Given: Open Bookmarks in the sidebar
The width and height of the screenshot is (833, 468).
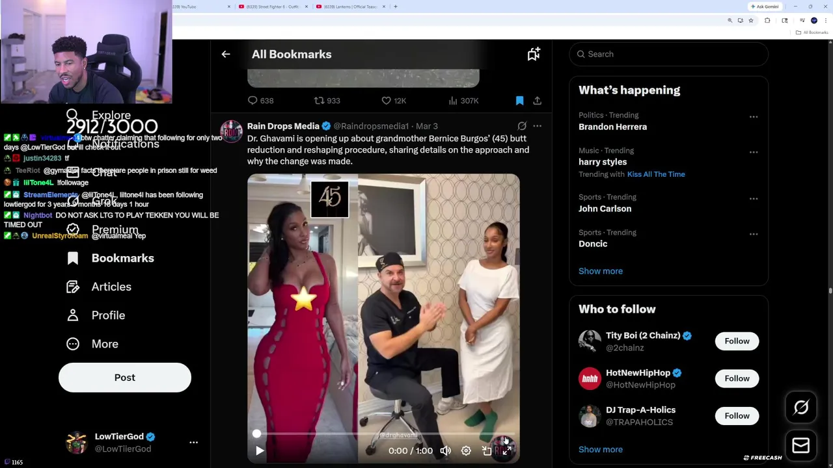Looking at the screenshot, I should tap(111, 258).
